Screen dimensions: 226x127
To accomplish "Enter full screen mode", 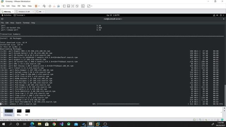I will click(x=73, y=6).
